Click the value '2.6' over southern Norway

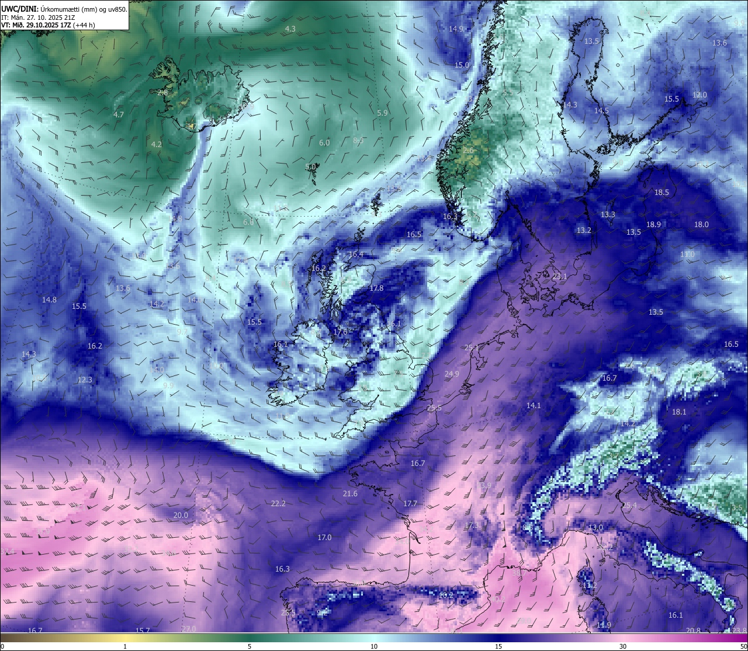point(468,151)
